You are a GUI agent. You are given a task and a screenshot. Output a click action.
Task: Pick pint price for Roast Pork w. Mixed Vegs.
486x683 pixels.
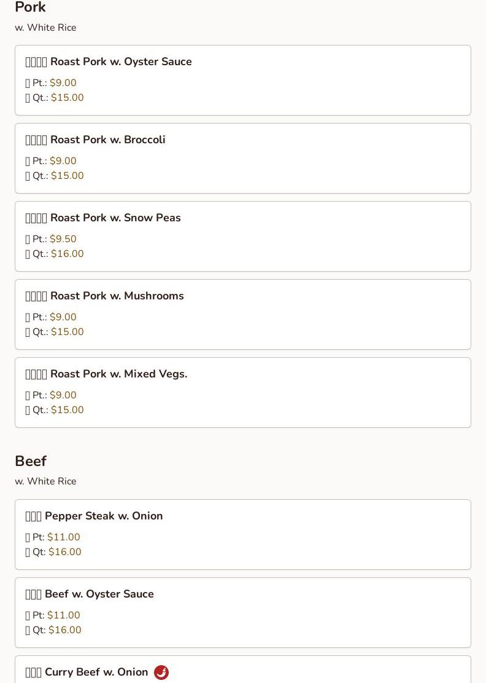(x=63, y=395)
